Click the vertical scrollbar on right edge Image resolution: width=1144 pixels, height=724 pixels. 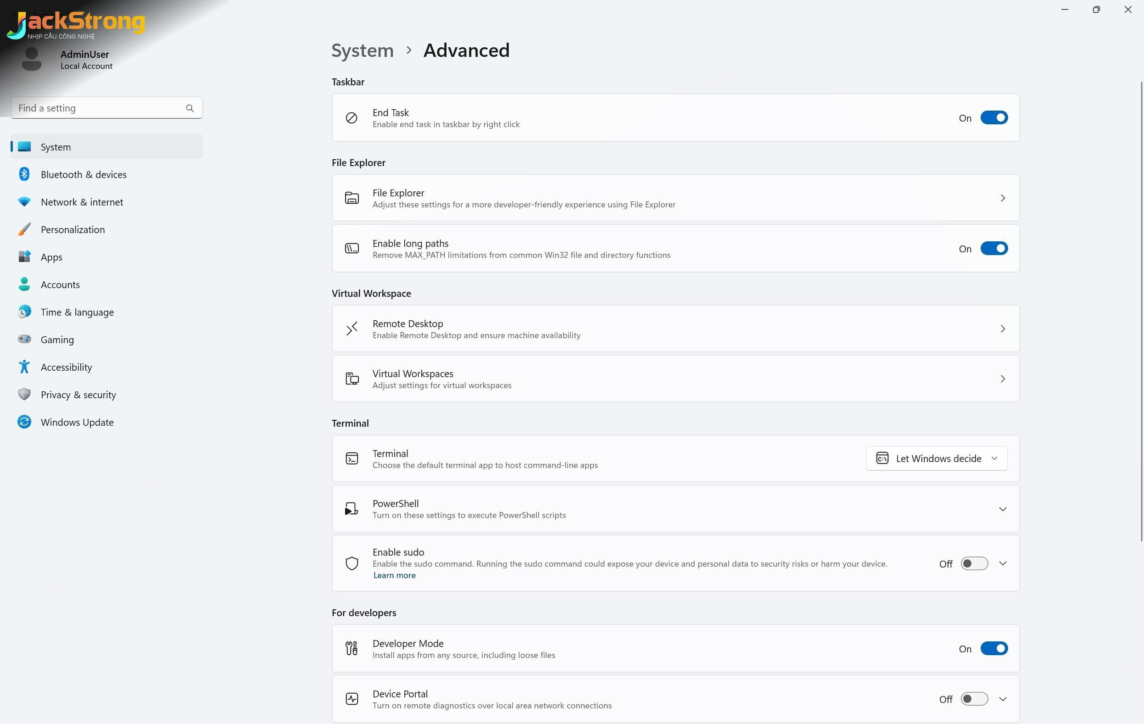click(x=1141, y=311)
